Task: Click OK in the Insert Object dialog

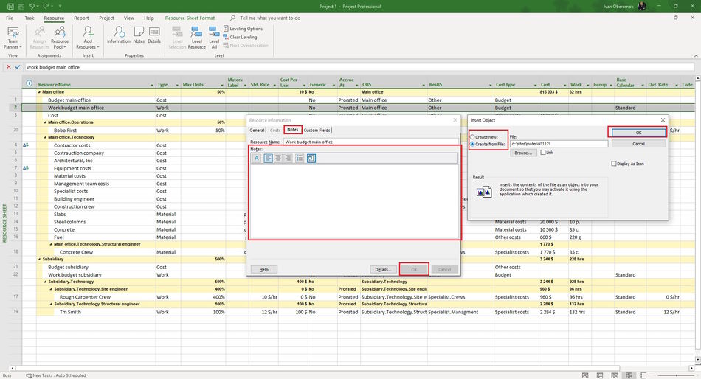Action: click(x=638, y=133)
